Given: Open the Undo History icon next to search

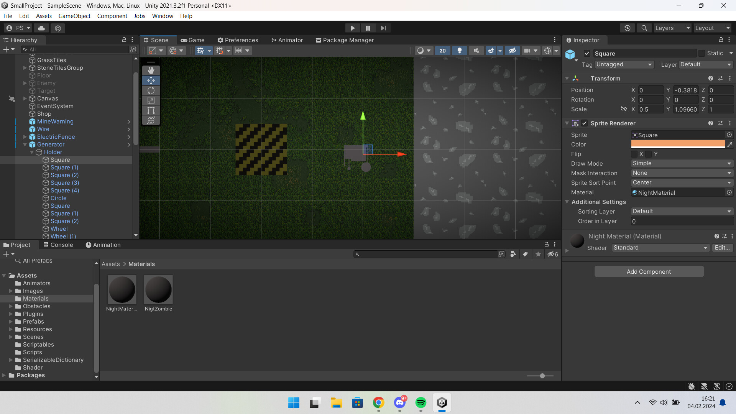Looking at the screenshot, I should click(627, 28).
